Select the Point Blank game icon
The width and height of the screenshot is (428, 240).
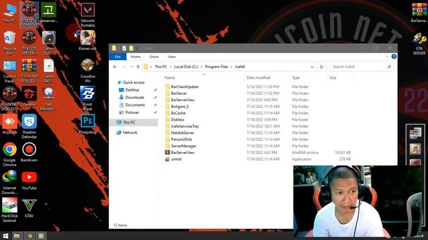click(88, 99)
